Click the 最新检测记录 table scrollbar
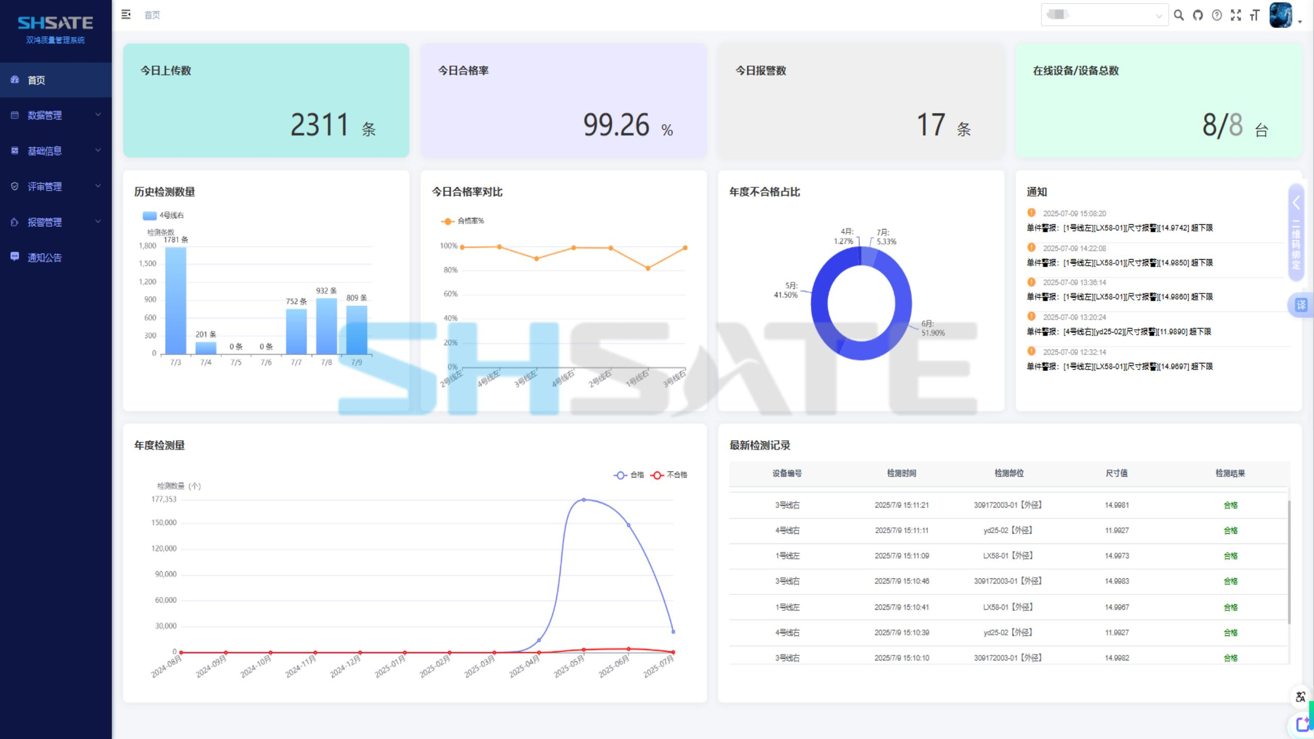This screenshot has height=739, width=1314. 1288,562
